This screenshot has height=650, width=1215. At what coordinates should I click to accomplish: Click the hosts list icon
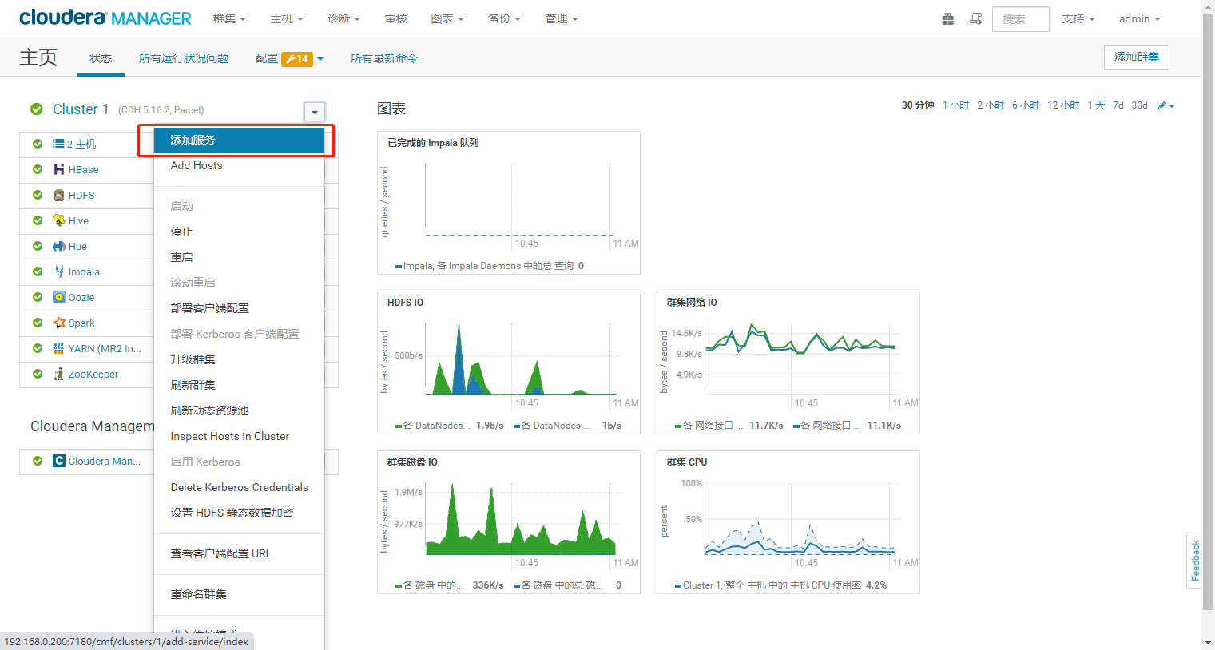[58, 144]
